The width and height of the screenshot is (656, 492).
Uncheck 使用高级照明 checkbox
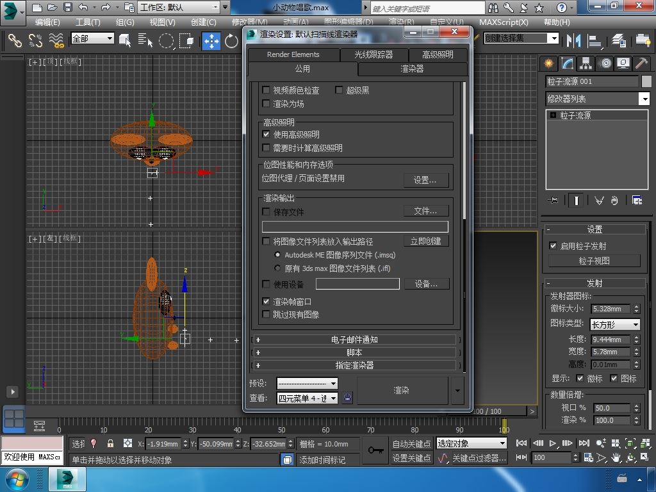coord(266,135)
